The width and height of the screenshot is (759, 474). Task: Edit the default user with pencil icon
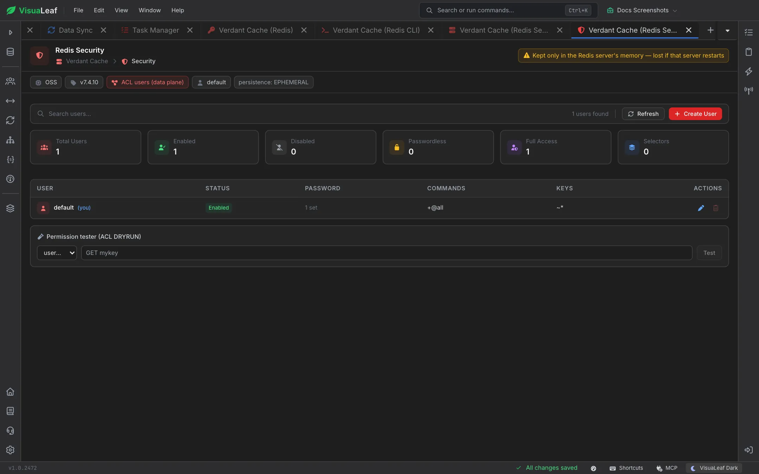click(701, 208)
